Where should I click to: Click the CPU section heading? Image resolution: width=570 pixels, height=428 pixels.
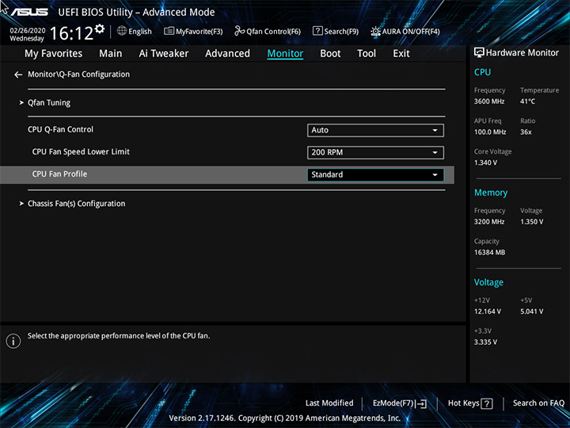point(482,72)
